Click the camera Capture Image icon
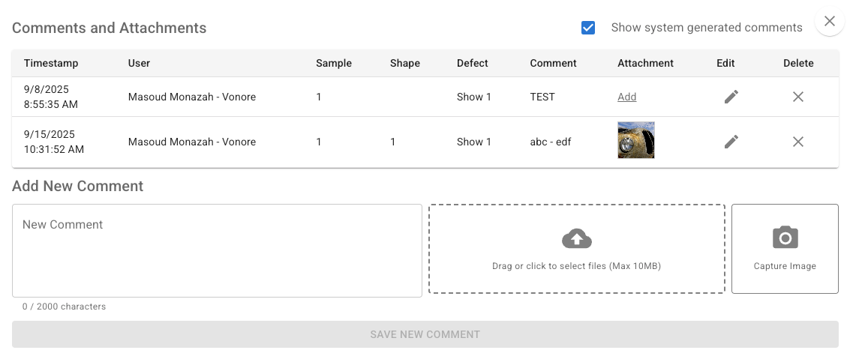850x359 pixels. [x=785, y=238]
